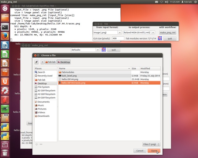Click the fab modules dots icon in fab window
Screen dimensions: 198x158
(160, 38)
